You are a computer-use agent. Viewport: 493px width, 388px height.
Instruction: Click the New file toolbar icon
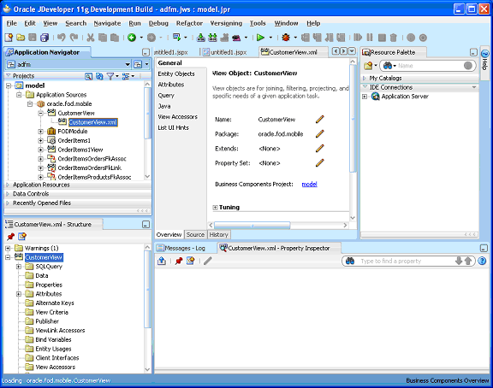[9, 38]
